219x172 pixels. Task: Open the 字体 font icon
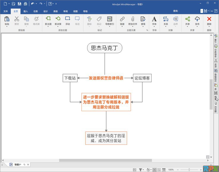[x=154, y=19]
